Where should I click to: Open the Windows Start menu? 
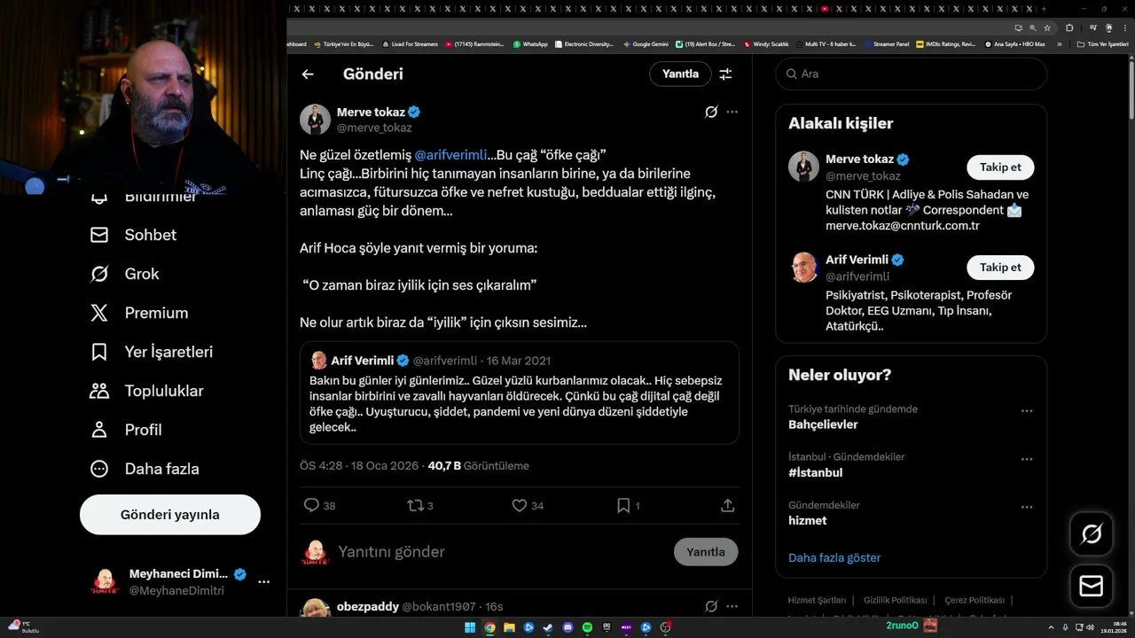click(x=469, y=627)
